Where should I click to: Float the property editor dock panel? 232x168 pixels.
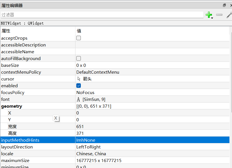224,5
